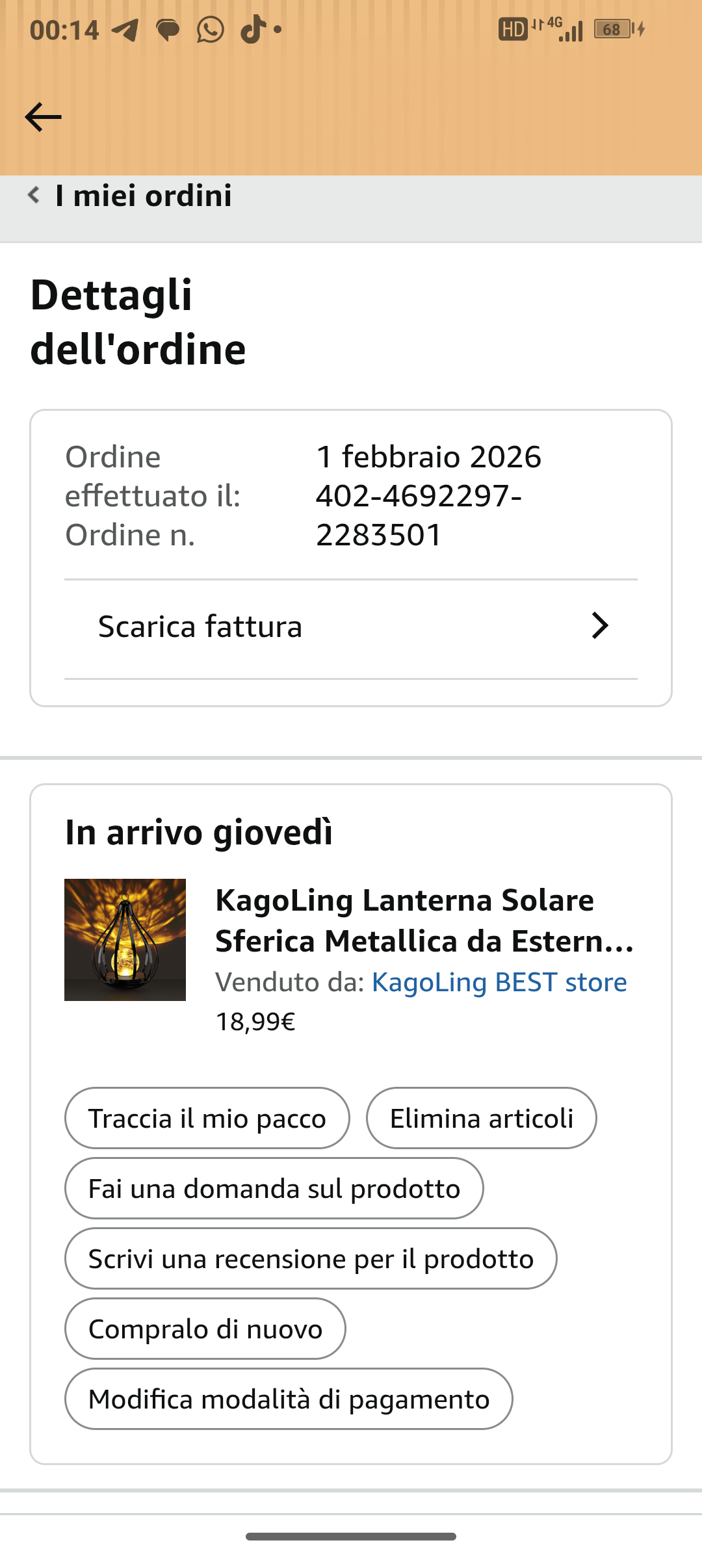
Task: Tap the chat bubble notification icon
Action: coord(168,30)
